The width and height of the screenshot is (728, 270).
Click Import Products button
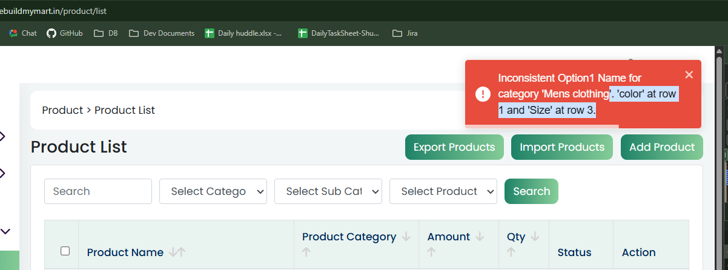(x=562, y=147)
